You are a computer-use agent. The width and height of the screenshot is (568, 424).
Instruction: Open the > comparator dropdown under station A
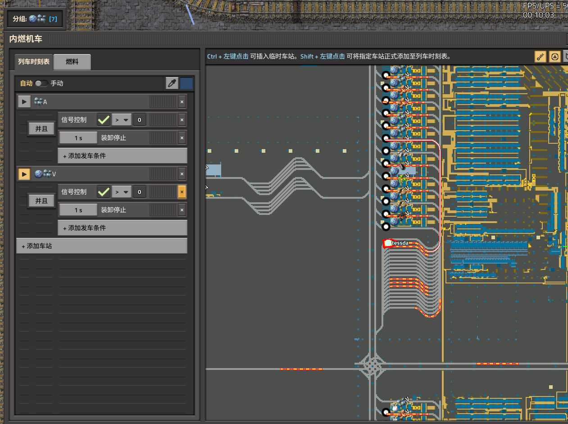point(121,120)
